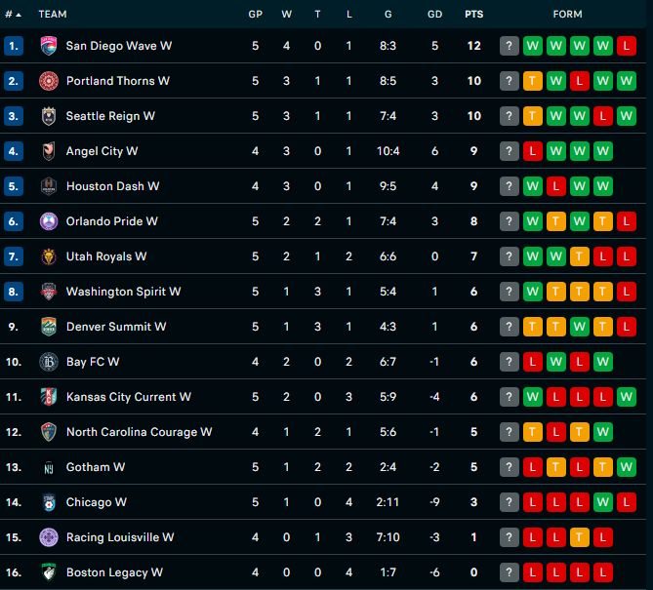Screen dimensions: 653x590
Task: Click the Seattle Reign team logo
Action: [49, 116]
